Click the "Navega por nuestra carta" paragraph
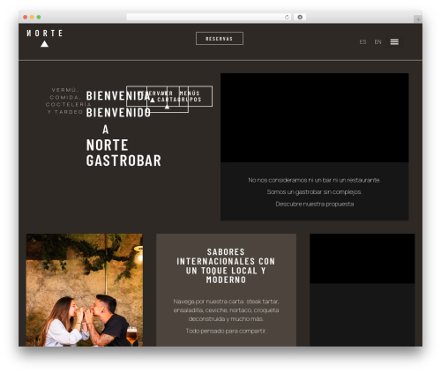Screen dimensions: 441x373 coord(226,310)
